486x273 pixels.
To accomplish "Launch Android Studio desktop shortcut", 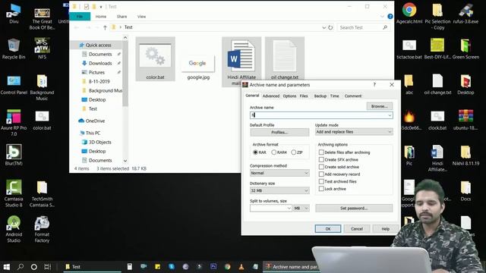I will [14, 229].
